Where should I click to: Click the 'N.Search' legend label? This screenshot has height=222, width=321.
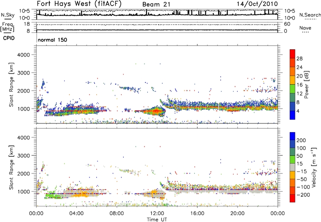click(x=310, y=15)
